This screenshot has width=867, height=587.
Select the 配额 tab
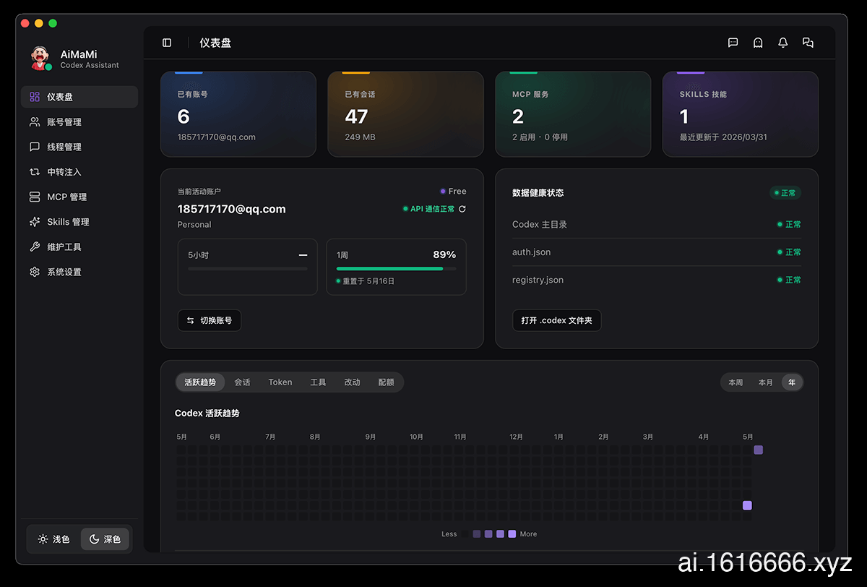click(387, 382)
